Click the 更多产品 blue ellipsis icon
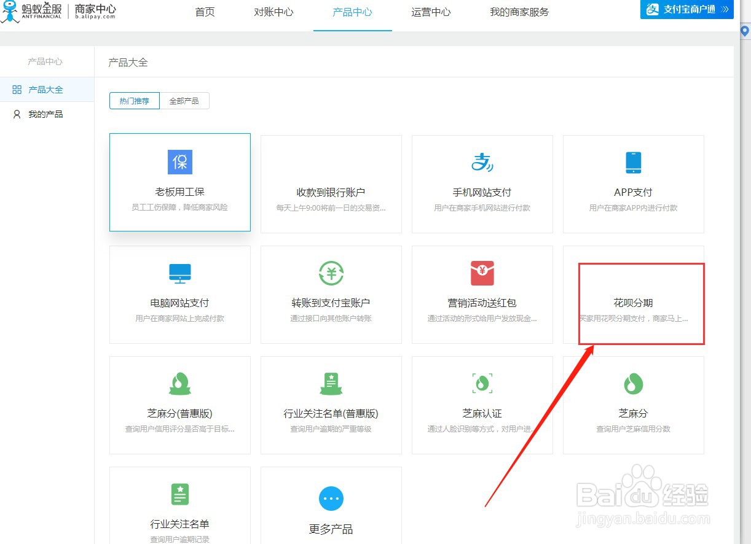The width and height of the screenshot is (751, 544). tap(331, 499)
